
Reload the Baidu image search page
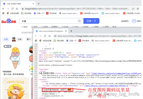pos(13,9)
